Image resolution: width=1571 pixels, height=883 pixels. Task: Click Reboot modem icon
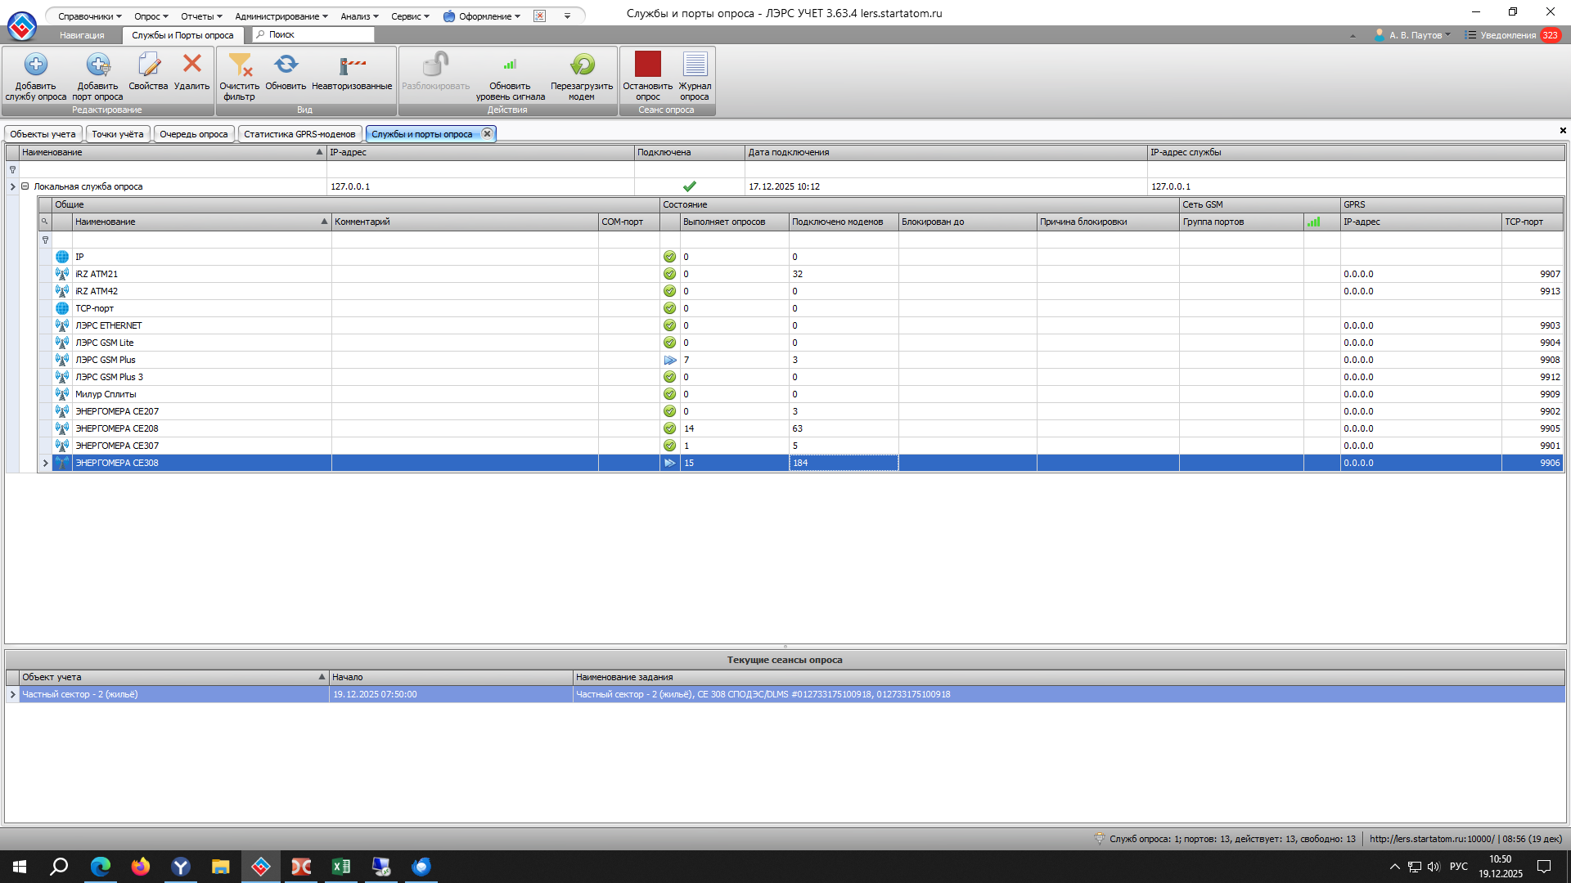pyautogui.click(x=582, y=65)
